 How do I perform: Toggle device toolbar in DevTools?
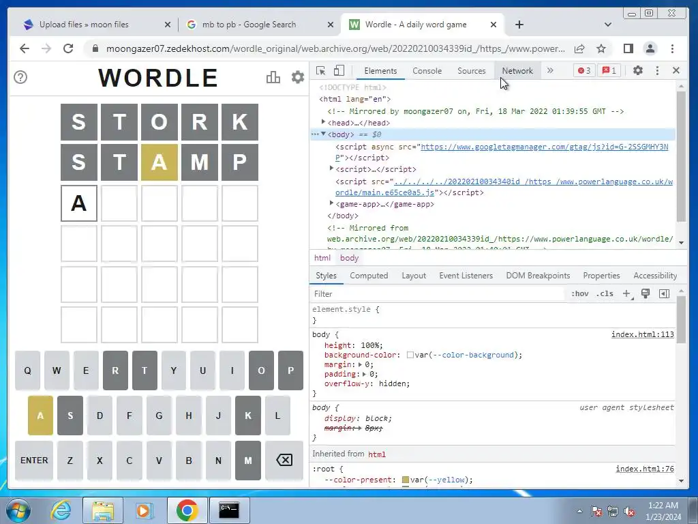point(339,70)
